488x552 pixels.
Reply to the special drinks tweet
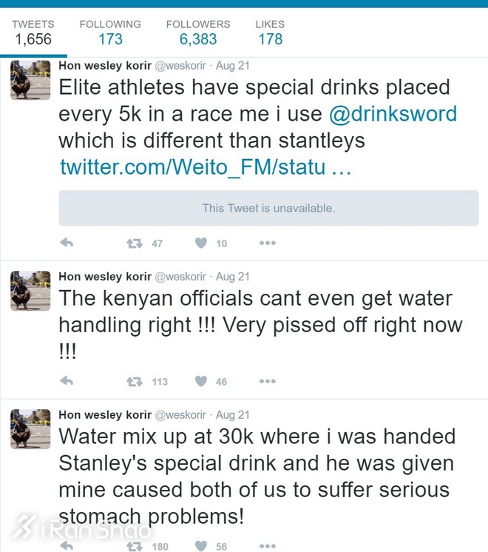point(67,243)
